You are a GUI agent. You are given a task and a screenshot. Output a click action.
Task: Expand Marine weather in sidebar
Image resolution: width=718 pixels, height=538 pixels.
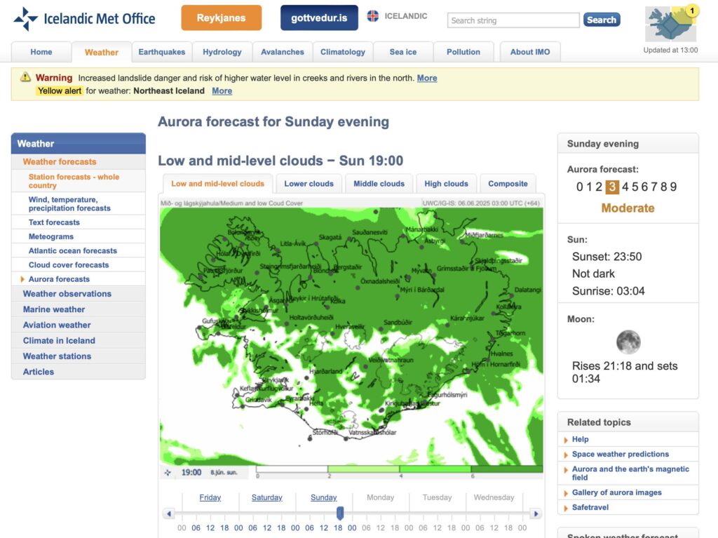(x=53, y=309)
